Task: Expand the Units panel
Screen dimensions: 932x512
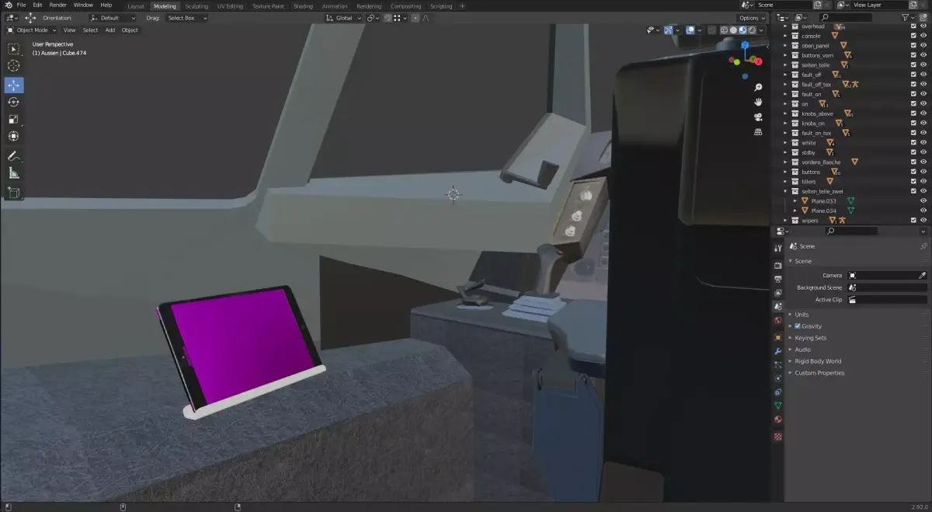Action: [x=802, y=315]
